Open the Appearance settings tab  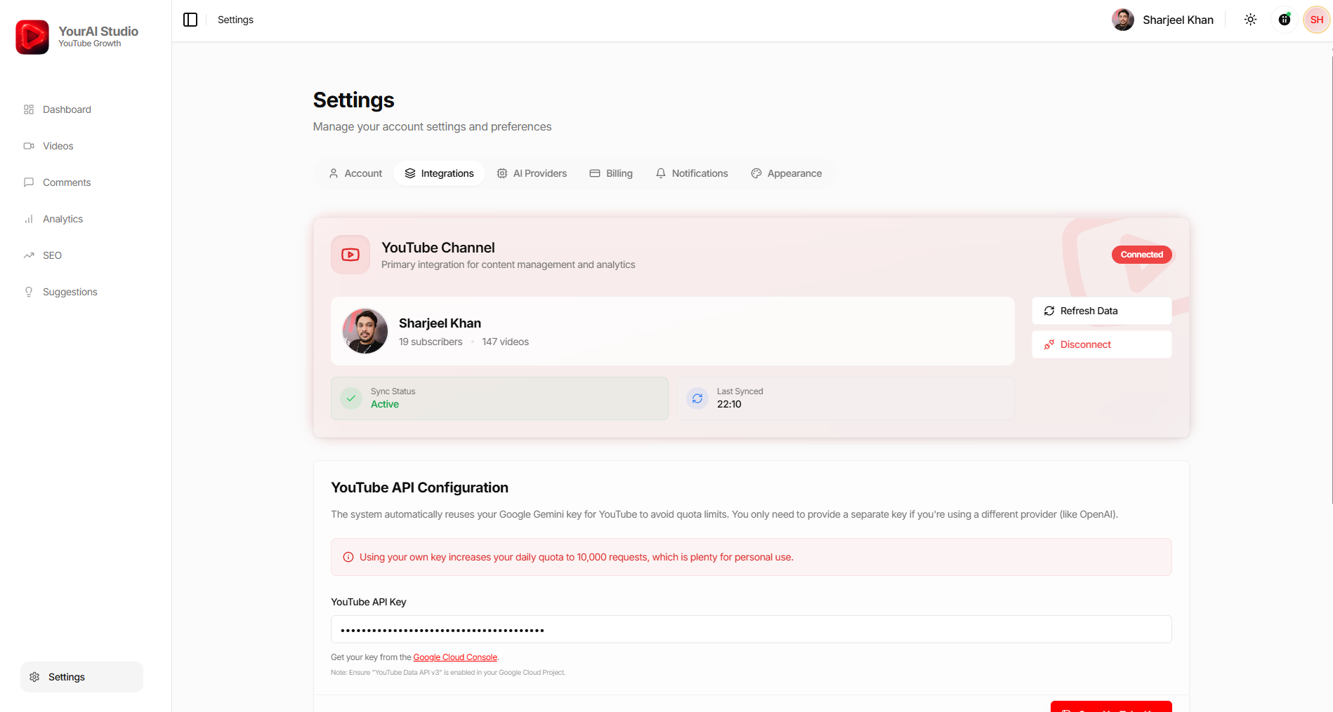pyautogui.click(x=787, y=173)
